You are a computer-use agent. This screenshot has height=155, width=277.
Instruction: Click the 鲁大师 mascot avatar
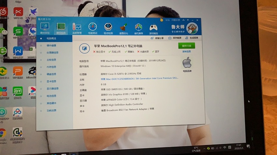[x=192, y=28]
